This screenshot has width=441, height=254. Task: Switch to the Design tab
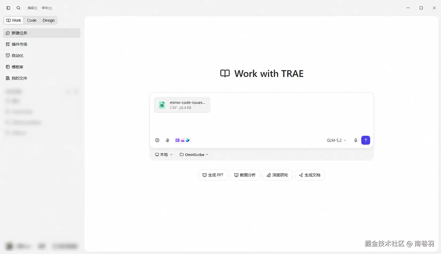click(49, 20)
